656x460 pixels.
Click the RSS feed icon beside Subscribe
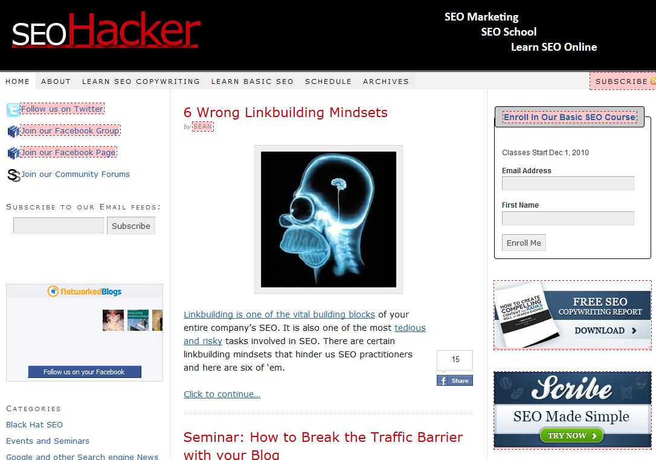pos(653,81)
